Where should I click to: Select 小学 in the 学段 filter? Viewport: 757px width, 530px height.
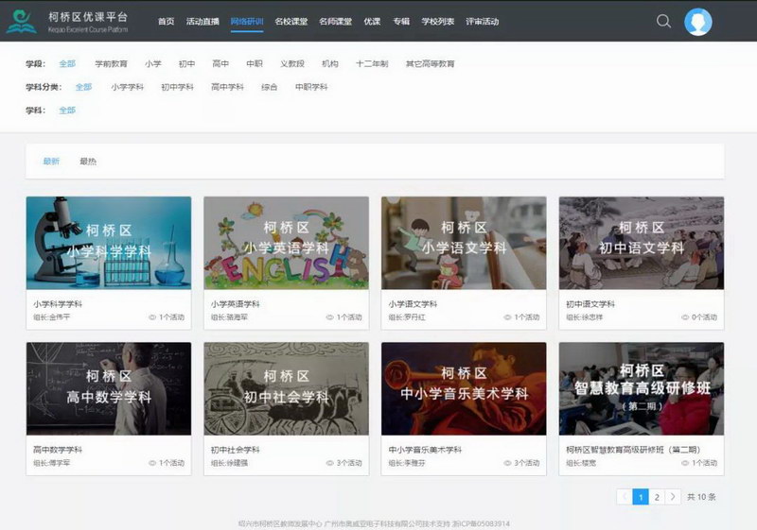click(153, 64)
